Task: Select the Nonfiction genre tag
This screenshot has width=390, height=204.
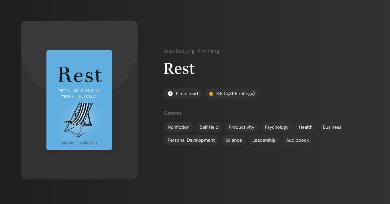Action: (178, 127)
